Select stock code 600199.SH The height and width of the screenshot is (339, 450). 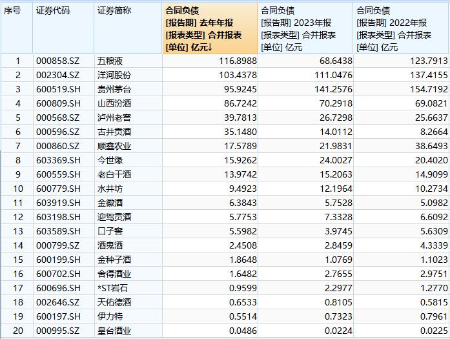58,260
